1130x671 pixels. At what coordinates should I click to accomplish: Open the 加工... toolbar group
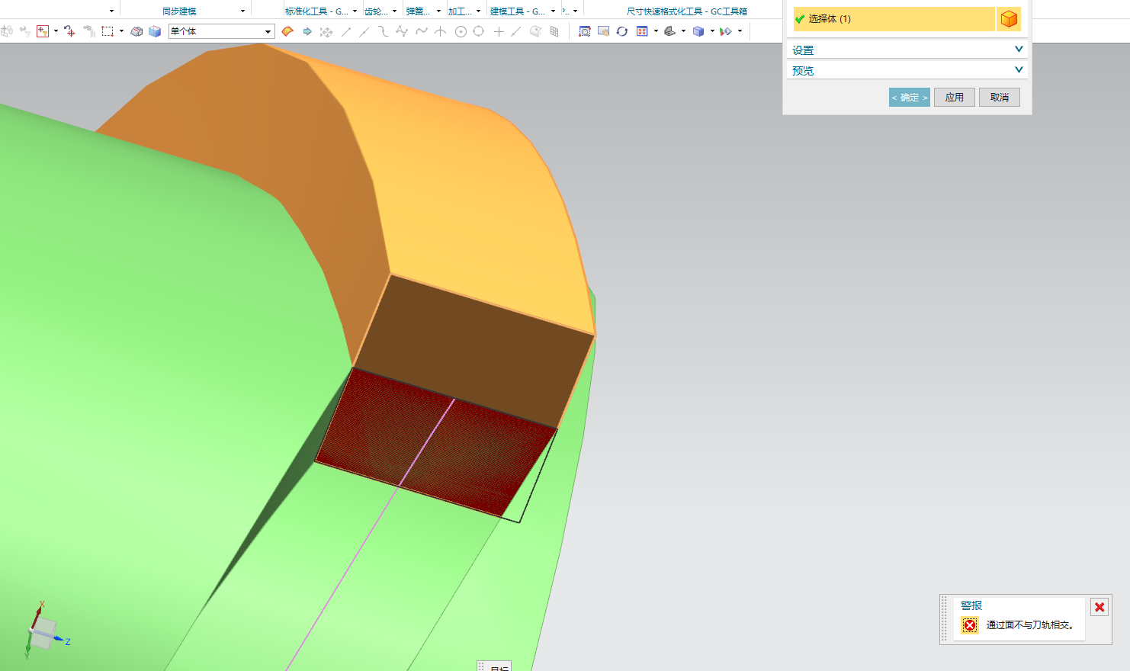460,11
